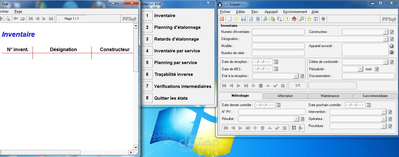Click the green printer icon in Isoparc toolbar
Screen dimensions: 399x157
click(x=265, y=19)
